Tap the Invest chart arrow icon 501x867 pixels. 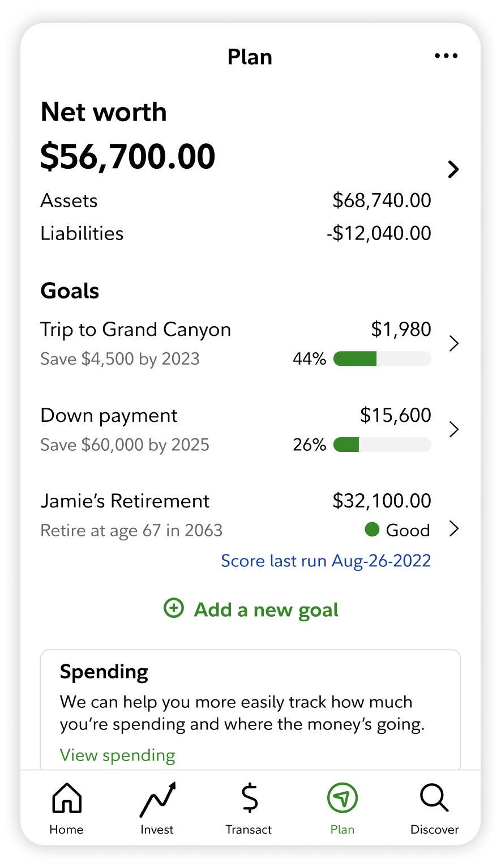click(x=157, y=800)
